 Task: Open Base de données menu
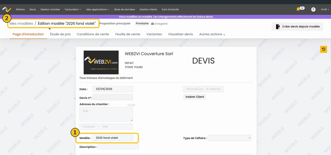pos(125,9)
